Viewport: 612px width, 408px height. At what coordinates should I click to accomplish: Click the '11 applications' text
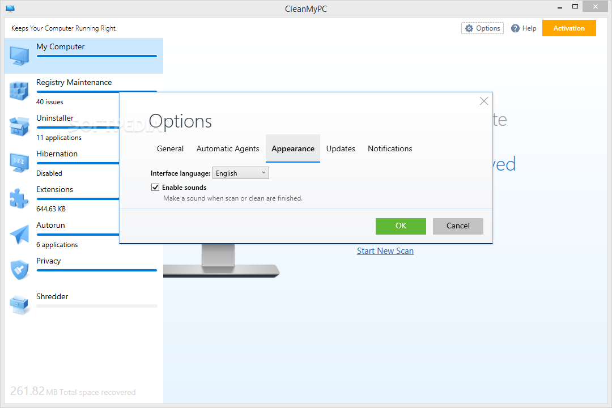tap(59, 138)
